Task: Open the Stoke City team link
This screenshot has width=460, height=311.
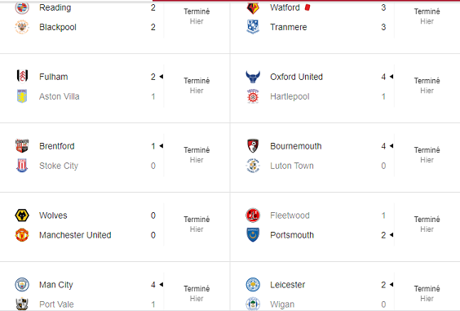Action: pyautogui.click(x=59, y=166)
